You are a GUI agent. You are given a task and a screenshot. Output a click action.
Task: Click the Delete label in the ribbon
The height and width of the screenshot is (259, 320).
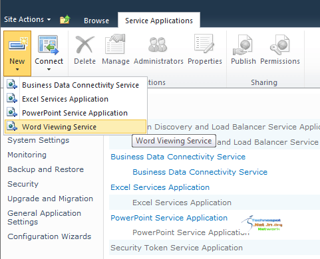(x=84, y=61)
